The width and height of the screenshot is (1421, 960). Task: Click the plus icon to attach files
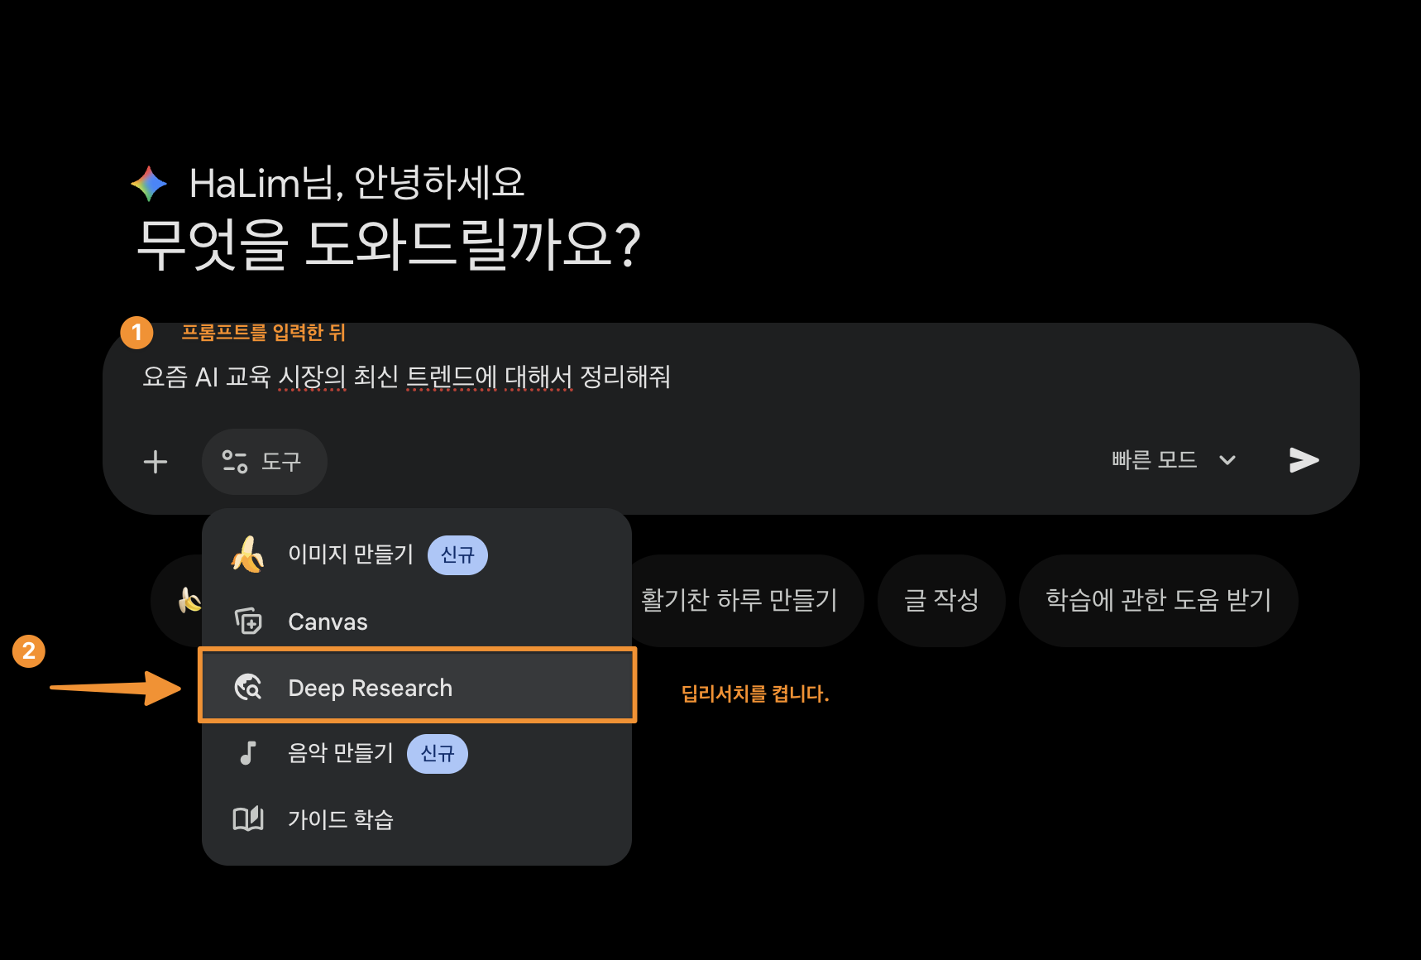point(155,461)
